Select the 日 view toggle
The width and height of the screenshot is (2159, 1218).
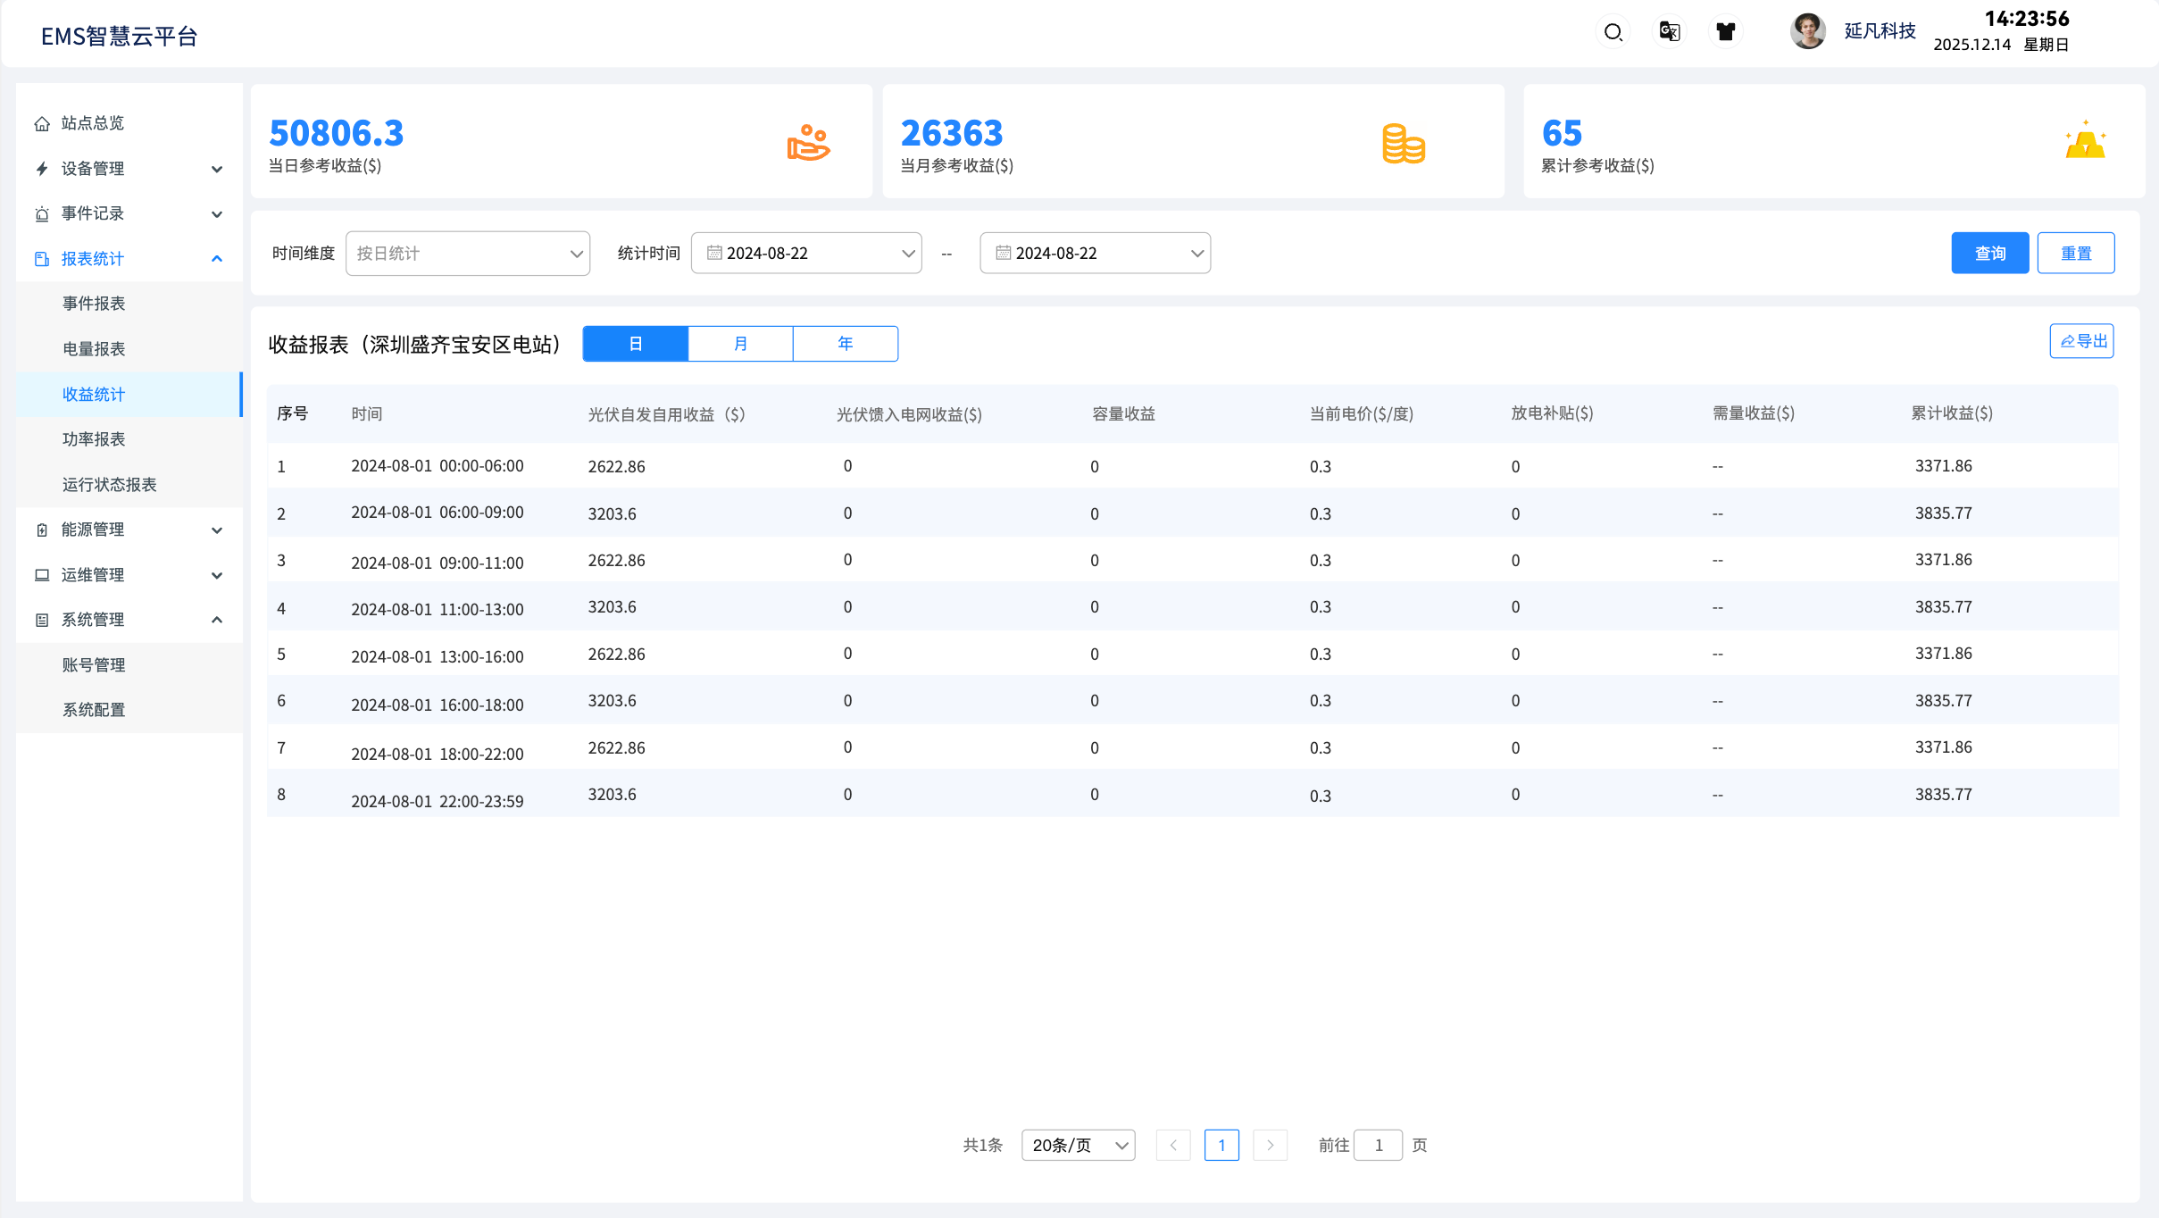635,344
